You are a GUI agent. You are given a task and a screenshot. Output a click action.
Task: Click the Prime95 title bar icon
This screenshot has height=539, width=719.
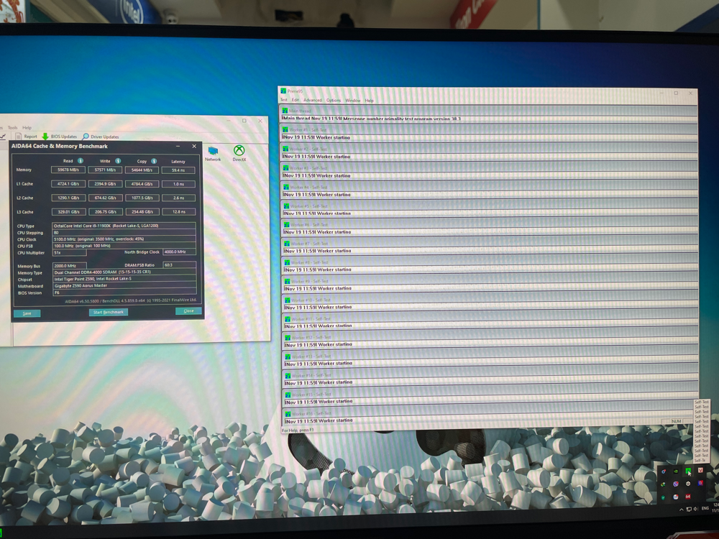tap(283, 91)
